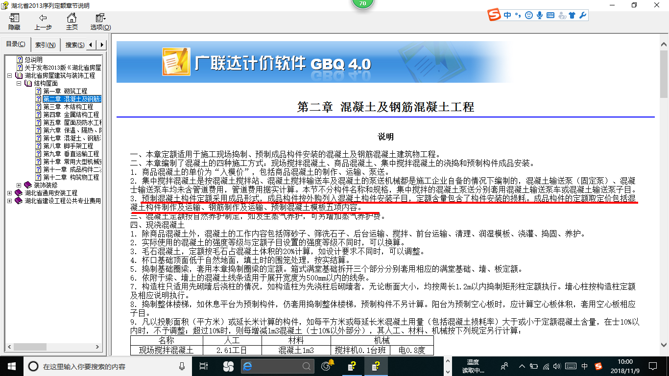The image size is (669, 376).
Task: Collapse the 结构屋面 node
Action: [19, 84]
